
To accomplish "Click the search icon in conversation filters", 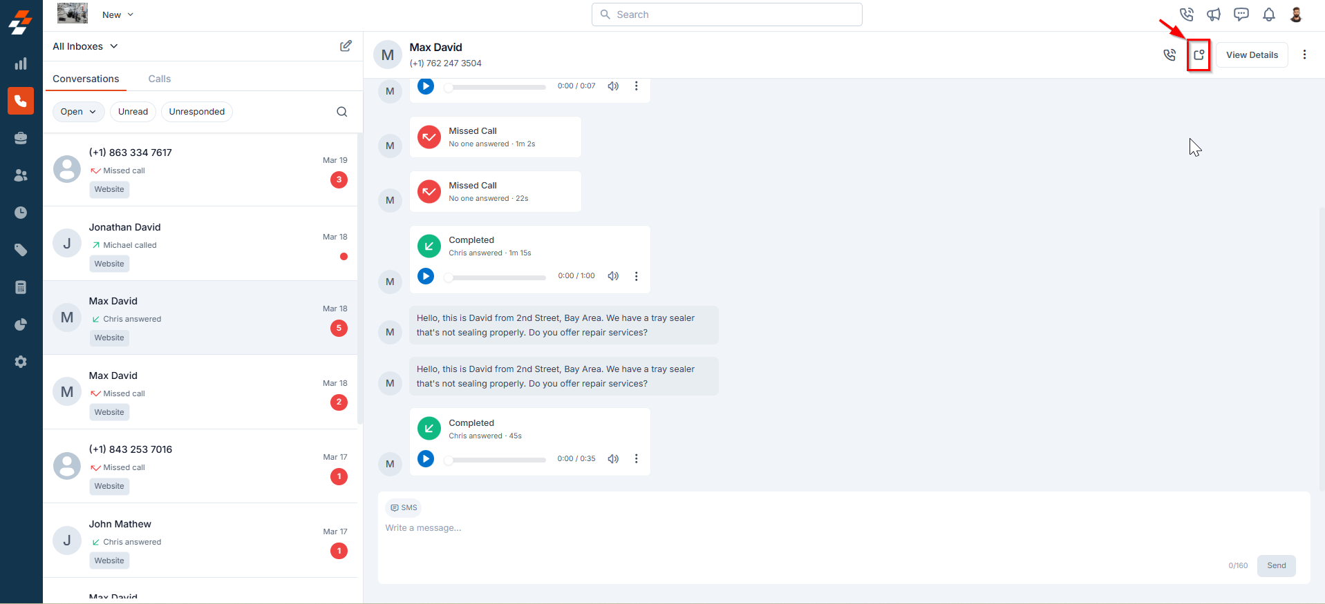I will [x=342, y=112].
